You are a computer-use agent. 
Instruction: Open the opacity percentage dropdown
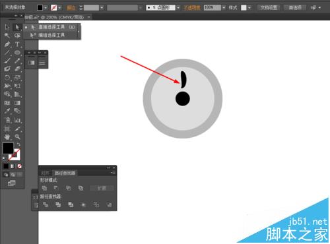[224, 8]
